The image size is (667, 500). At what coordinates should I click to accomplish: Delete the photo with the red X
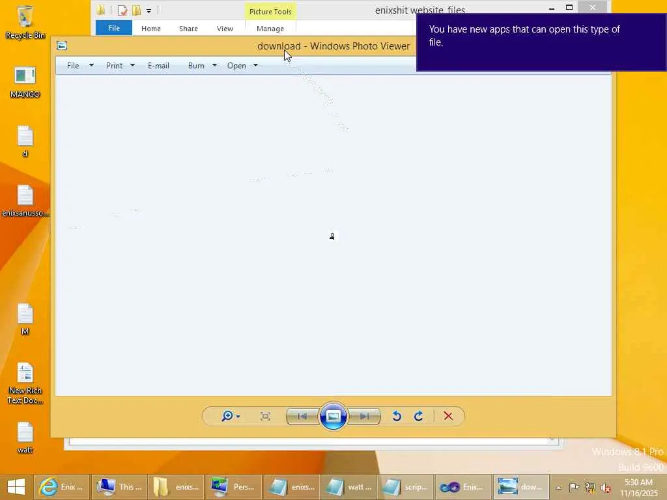[448, 416]
